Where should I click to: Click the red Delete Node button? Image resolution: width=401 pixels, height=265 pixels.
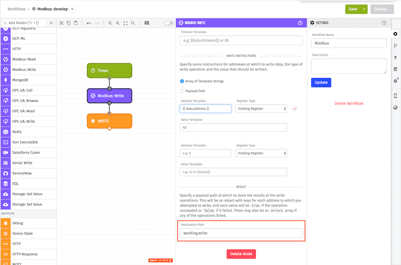(x=241, y=254)
